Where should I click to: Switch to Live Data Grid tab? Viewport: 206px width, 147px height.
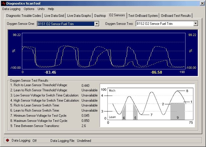click(x=54, y=16)
